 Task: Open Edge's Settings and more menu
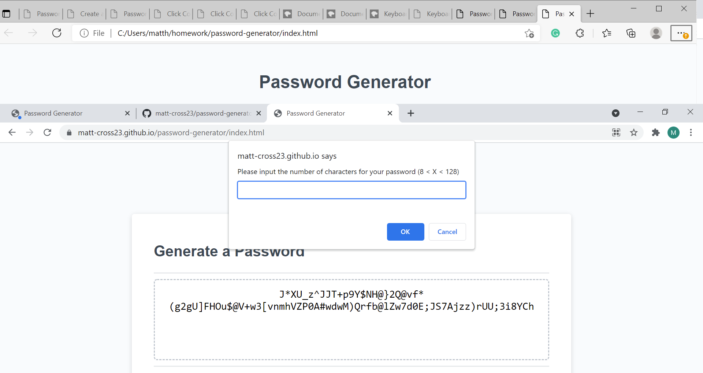(681, 33)
